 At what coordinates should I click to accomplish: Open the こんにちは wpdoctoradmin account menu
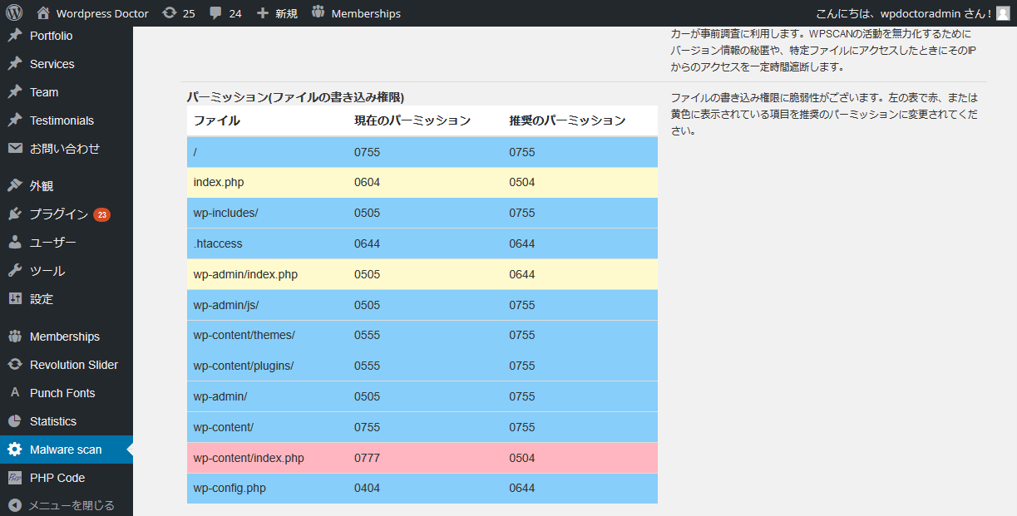(903, 13)
